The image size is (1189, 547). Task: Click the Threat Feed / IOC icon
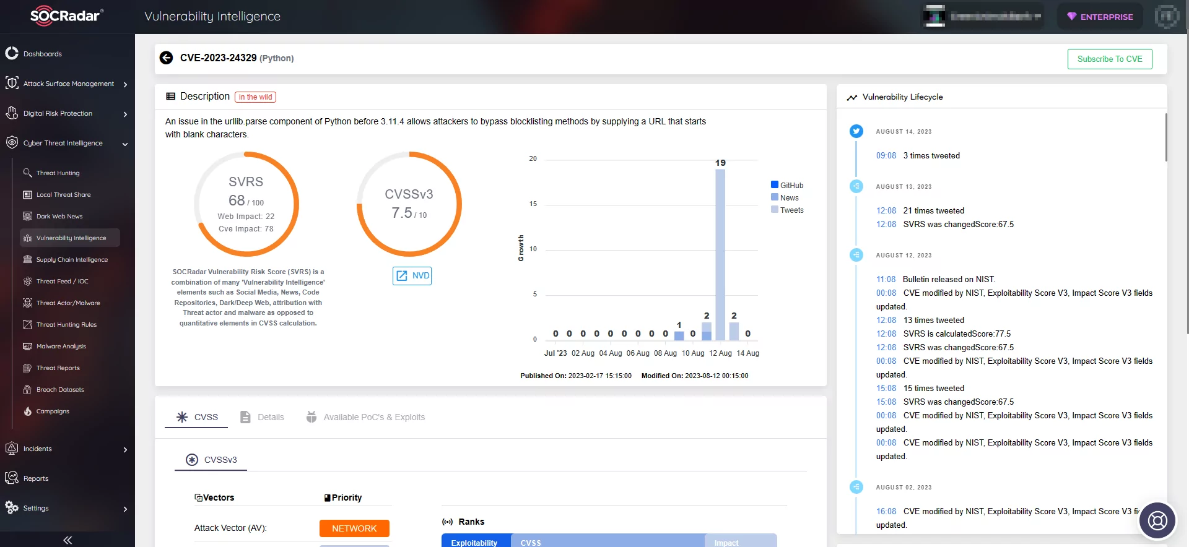(x=27, y=281)
